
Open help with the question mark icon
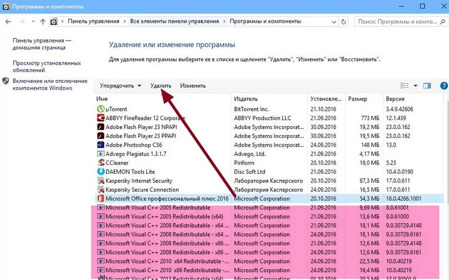443,86
